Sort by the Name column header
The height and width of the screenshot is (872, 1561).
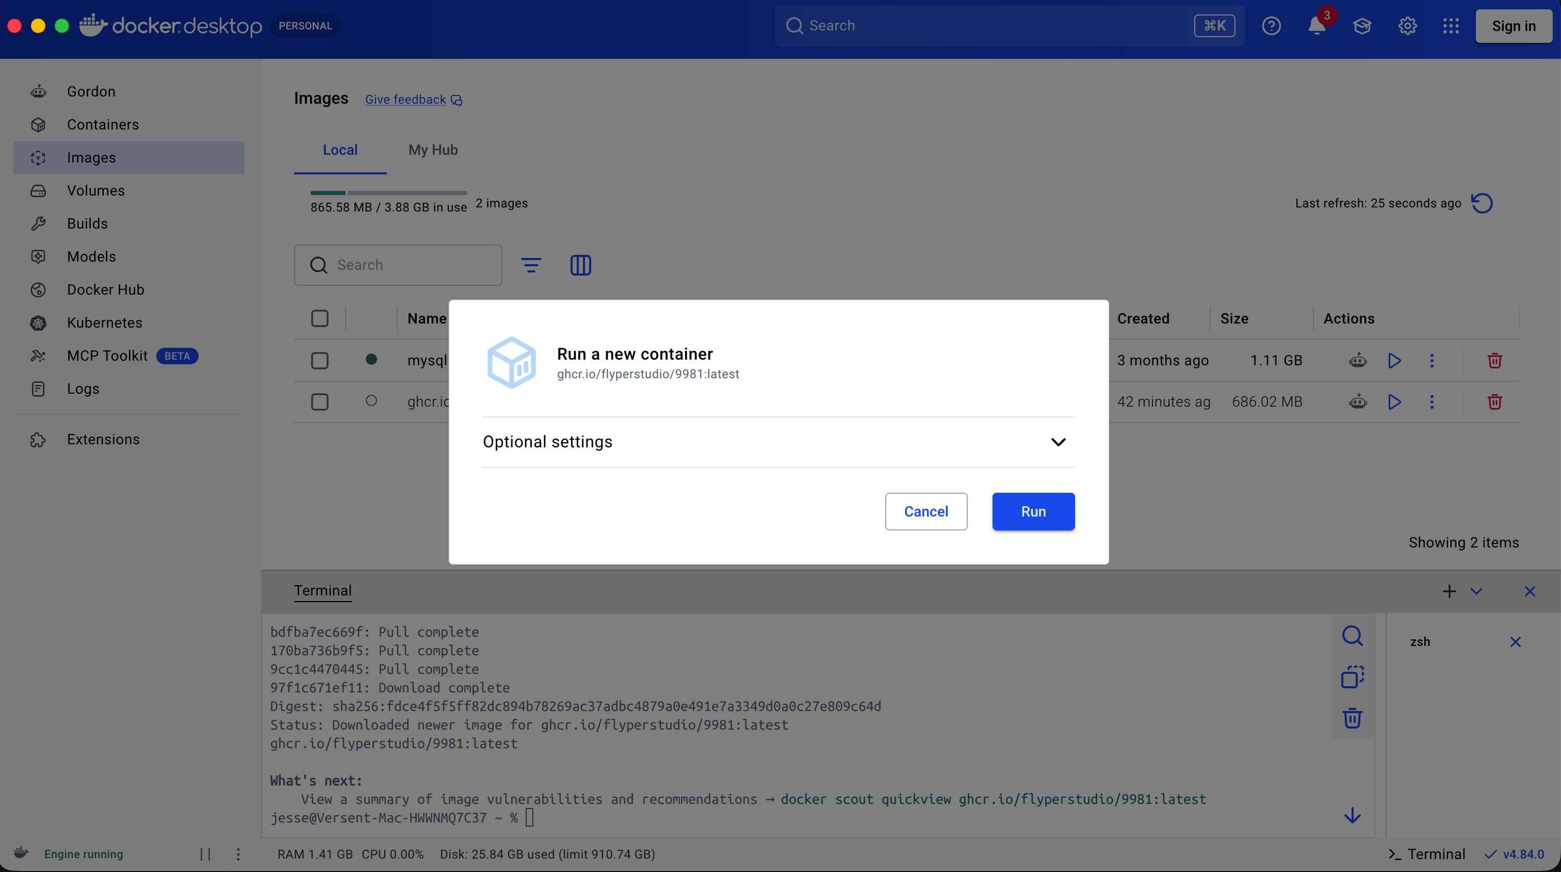427,319
